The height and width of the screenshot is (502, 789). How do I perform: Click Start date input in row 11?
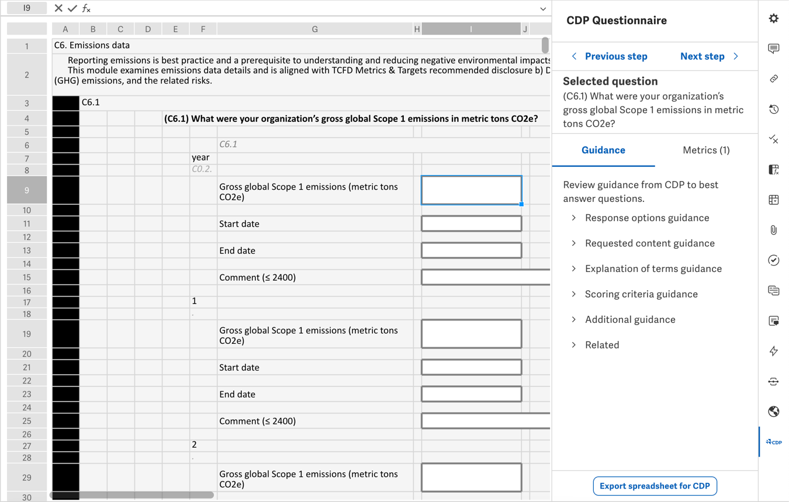pos(471,224)
